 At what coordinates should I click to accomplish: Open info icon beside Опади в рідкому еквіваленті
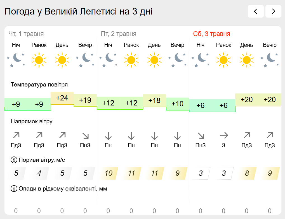pyautogui.click(x=14, y=189)
